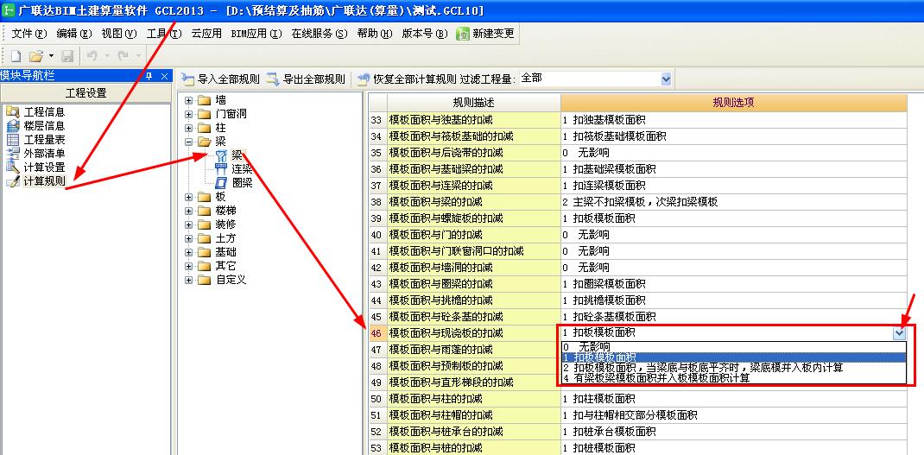The width and height of the screenshot is (924, 455).
Task: Expand the 土方 tree folder
Action: 188,238
